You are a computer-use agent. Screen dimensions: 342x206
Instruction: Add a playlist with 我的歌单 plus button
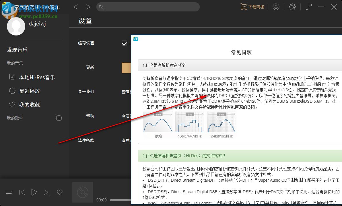point(59,118)
